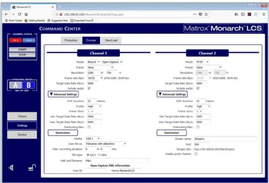Select operating mode A
Image resolution: width=269 pixels, height=183 pixels.
click(16, 85)
